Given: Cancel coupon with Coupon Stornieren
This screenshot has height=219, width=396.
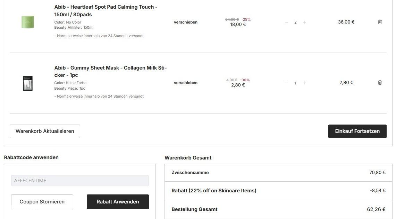Looking at the screenshot, I should 42,202.
